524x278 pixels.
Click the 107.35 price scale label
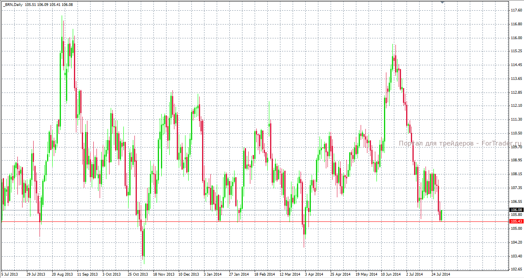click(516, 187)
